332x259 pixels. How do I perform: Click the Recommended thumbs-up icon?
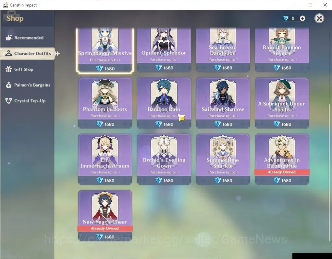tap(9, 38)
